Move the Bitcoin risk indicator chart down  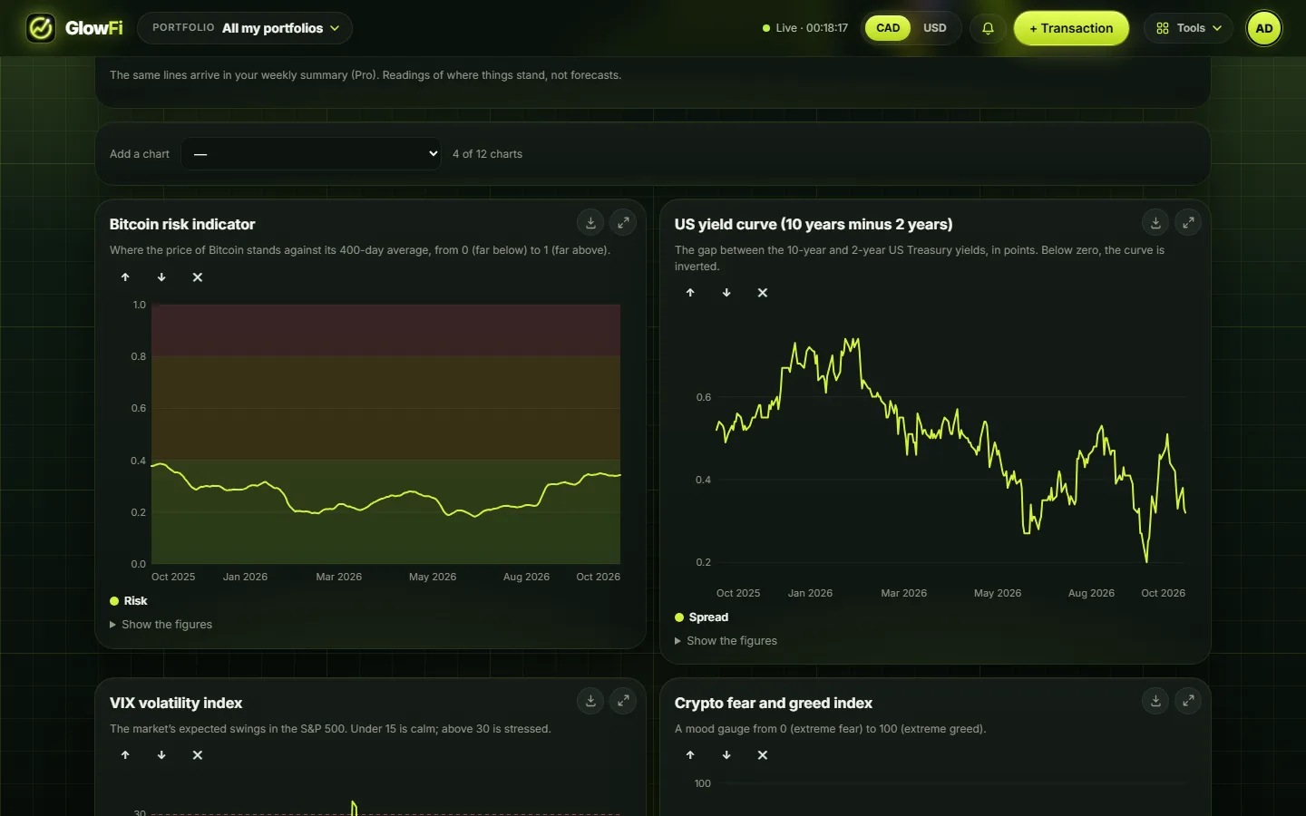click(x=161, y=277)
